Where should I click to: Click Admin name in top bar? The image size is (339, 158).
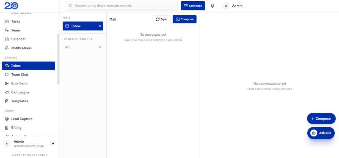tap(237, 6)
